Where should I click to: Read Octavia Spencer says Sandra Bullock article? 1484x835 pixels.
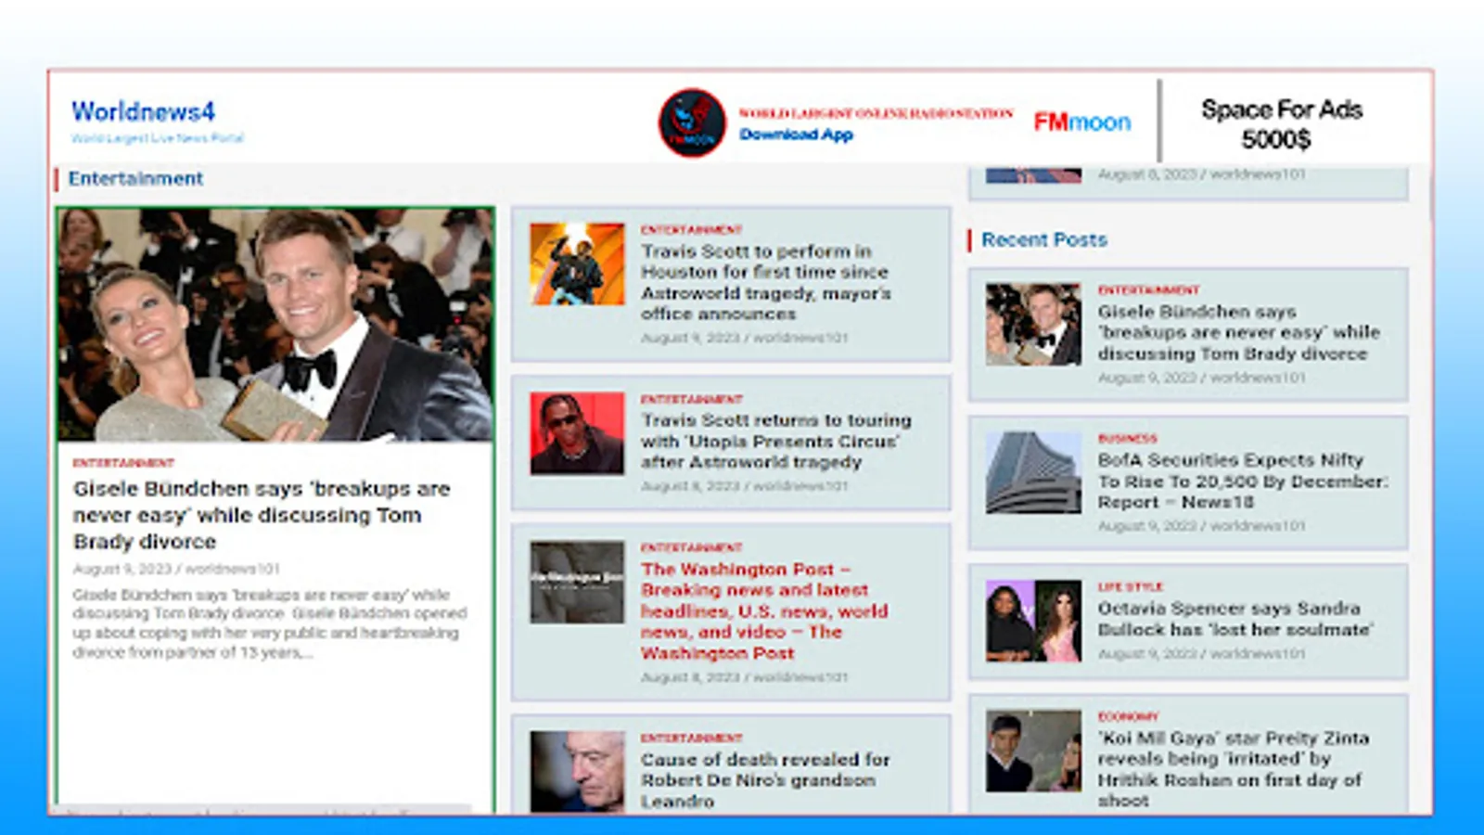(x=1235, y=619)
